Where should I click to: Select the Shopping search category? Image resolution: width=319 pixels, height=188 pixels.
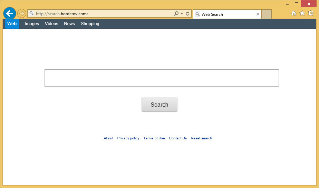coord(90,24)
